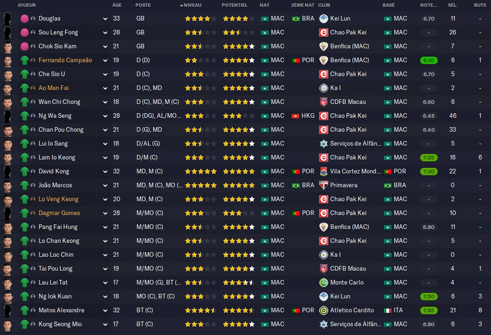
Task: Expand the dropdown arrow for David Kong
Action: (x=105, y=171)
